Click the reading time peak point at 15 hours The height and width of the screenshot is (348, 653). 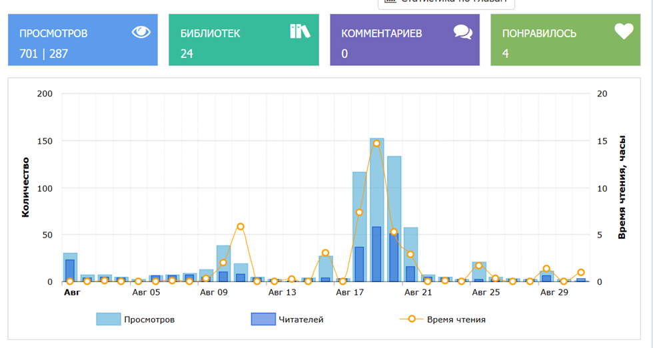pyautogui.click(x=376, y=144)
